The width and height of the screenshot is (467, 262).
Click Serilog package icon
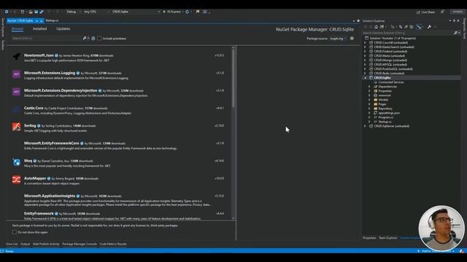(x=16, y=127)
